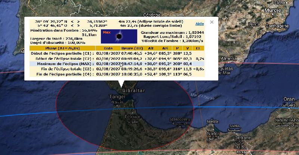Select the 'Alt' column header

click(x=151, y=48)
